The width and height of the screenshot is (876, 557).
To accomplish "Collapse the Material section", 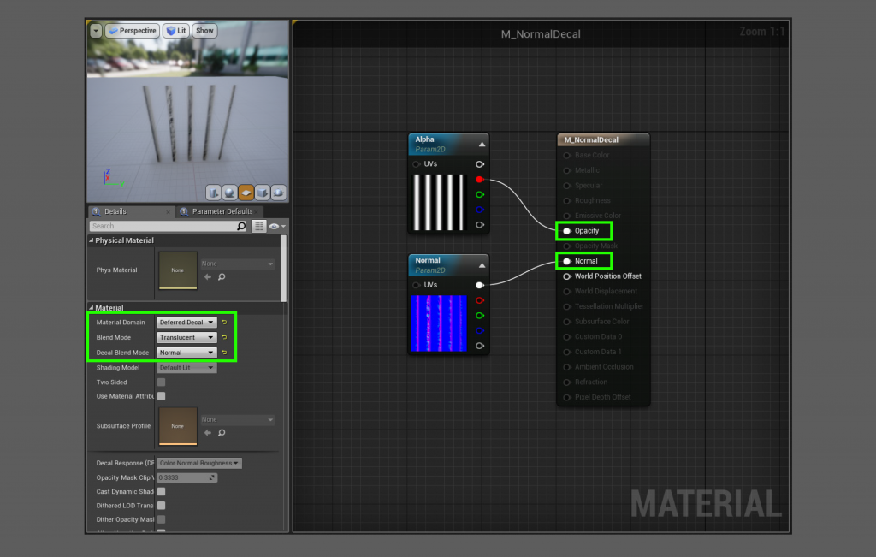I will pos(91,308).
